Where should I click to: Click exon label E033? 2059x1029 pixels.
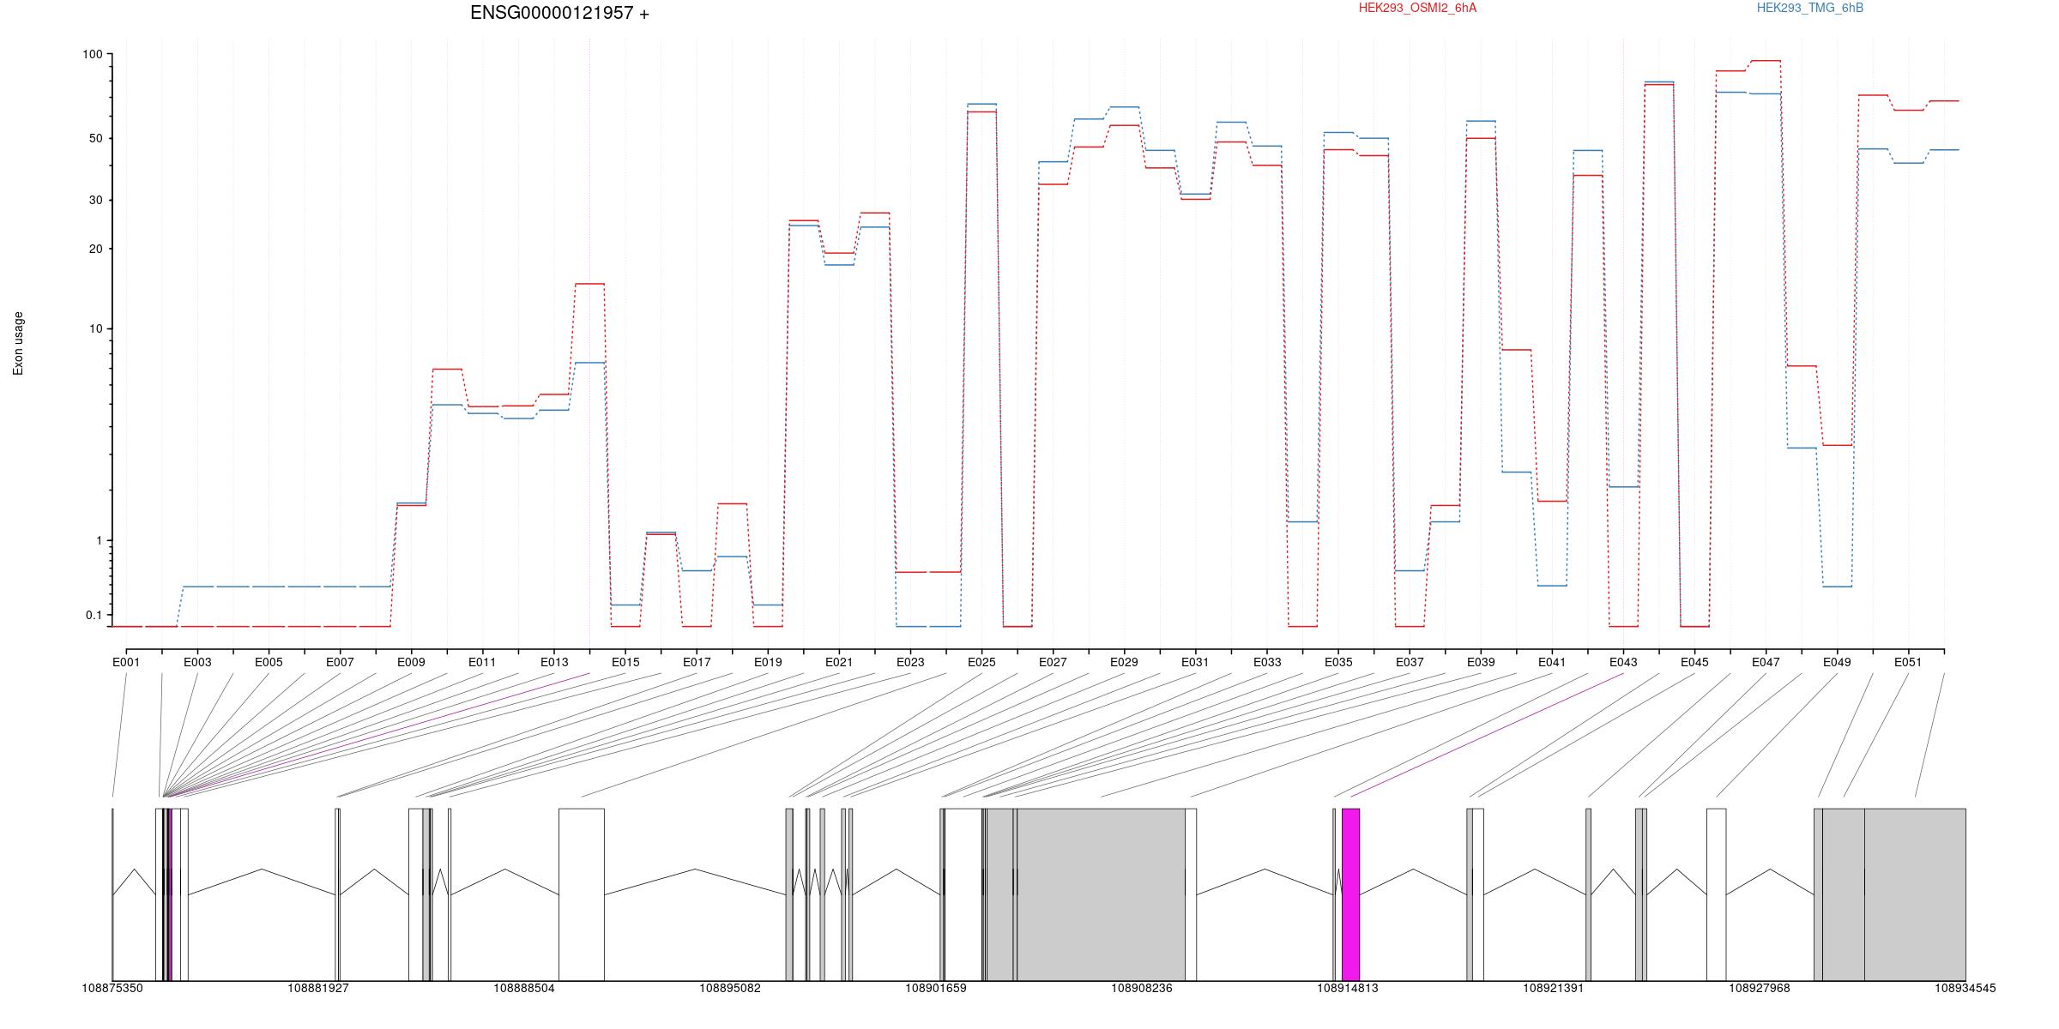coord(1267,662)
